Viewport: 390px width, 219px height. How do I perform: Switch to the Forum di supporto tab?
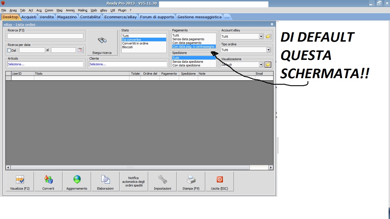(157, 17)
